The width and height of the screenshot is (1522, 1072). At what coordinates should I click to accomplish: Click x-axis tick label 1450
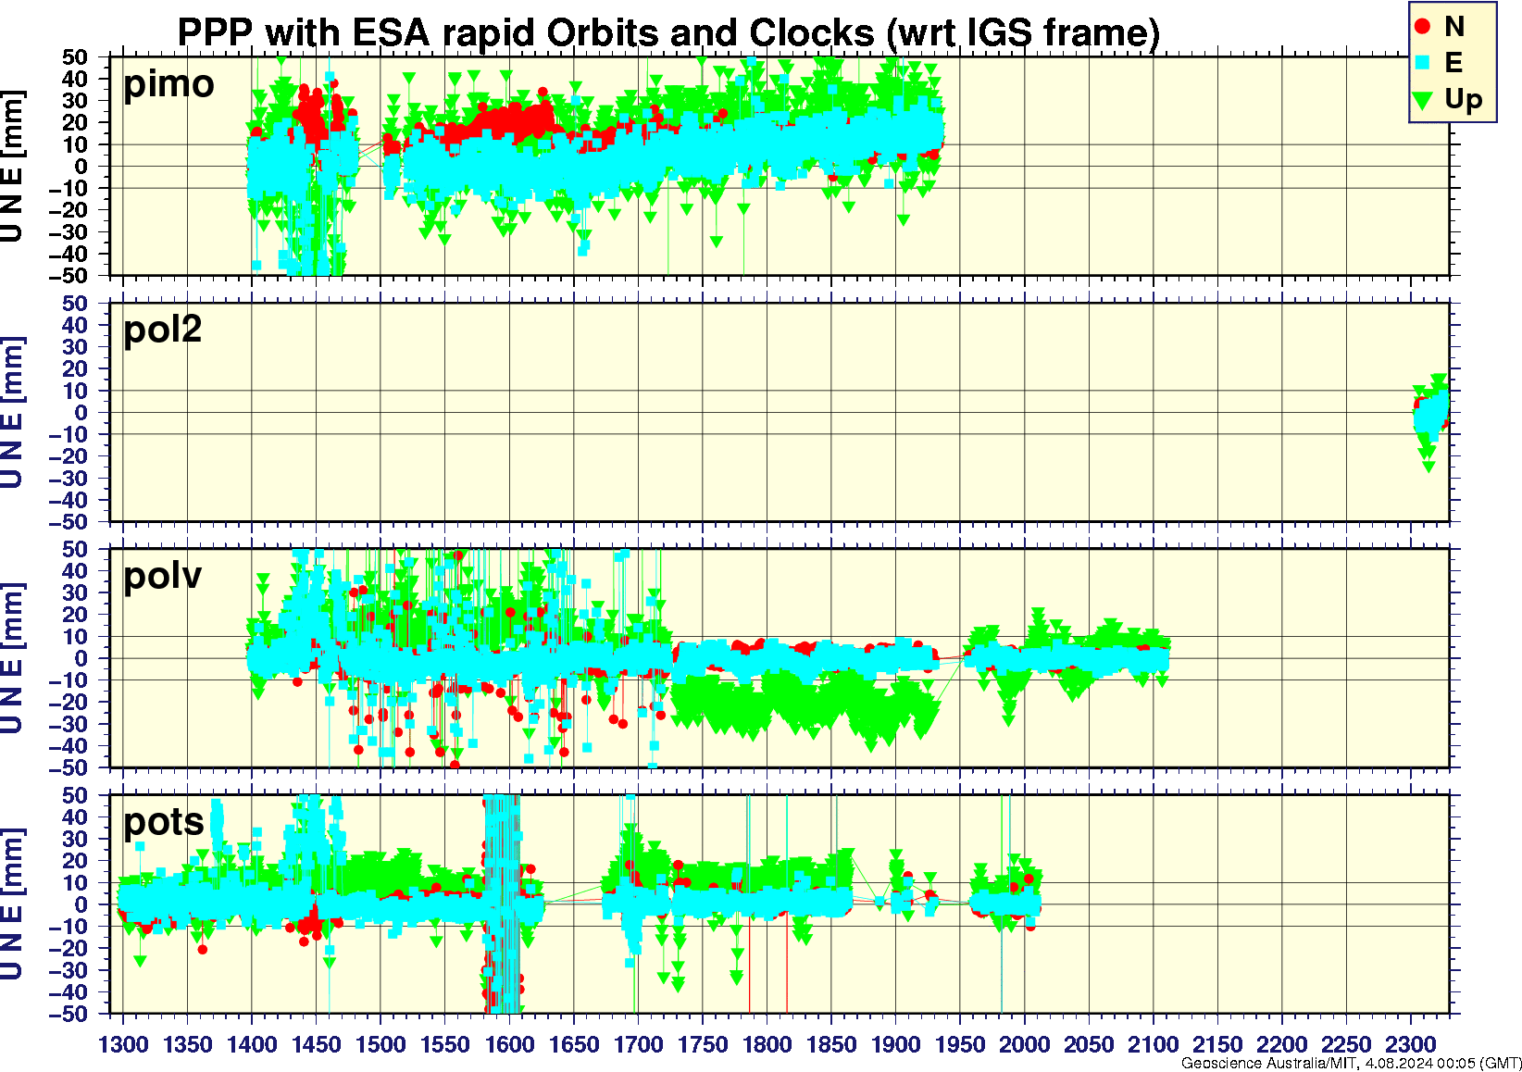pos(316,1044)
